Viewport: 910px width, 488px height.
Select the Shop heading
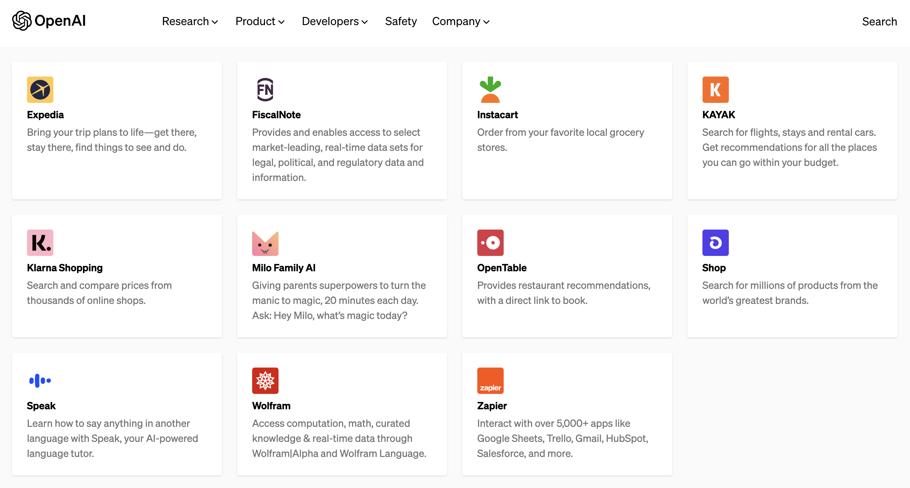coord(714,268)
